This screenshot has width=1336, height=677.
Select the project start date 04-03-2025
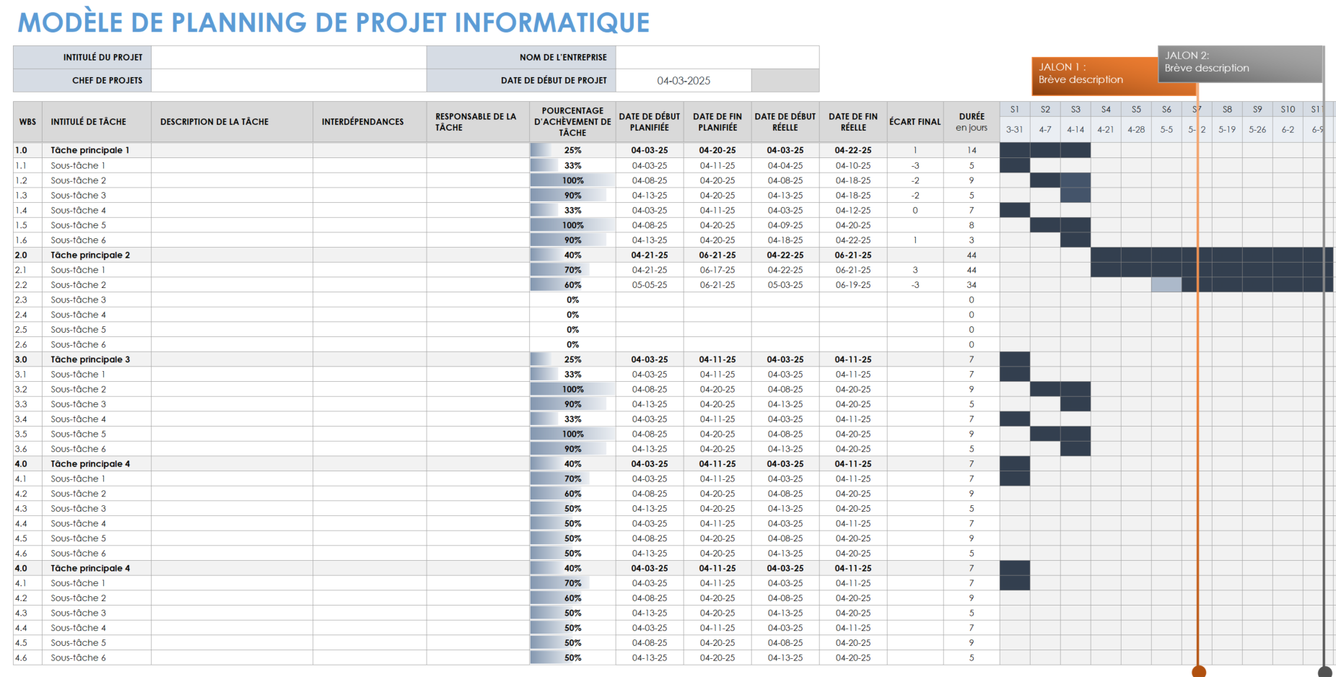click(684, 81)
